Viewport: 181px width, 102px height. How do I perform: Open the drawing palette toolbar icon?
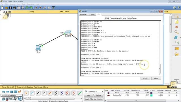49,8
